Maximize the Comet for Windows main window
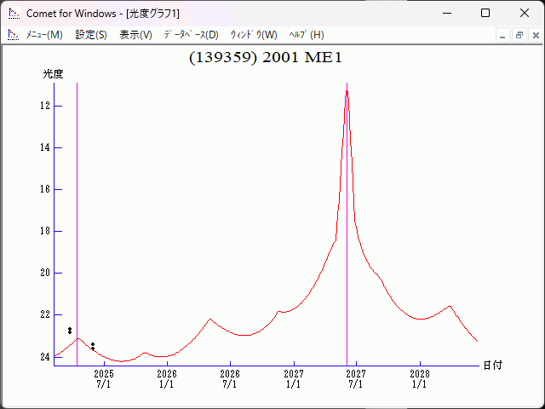The width and height of the screenshot is (545, 409). pyautogui.click(x=485, y=14)
